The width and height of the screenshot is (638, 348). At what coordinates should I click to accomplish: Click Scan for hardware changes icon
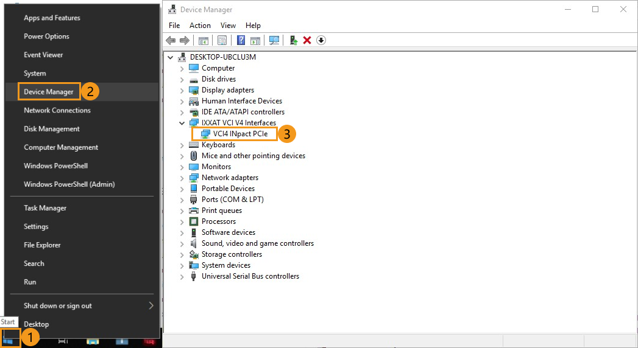click(x=274, y=40)
